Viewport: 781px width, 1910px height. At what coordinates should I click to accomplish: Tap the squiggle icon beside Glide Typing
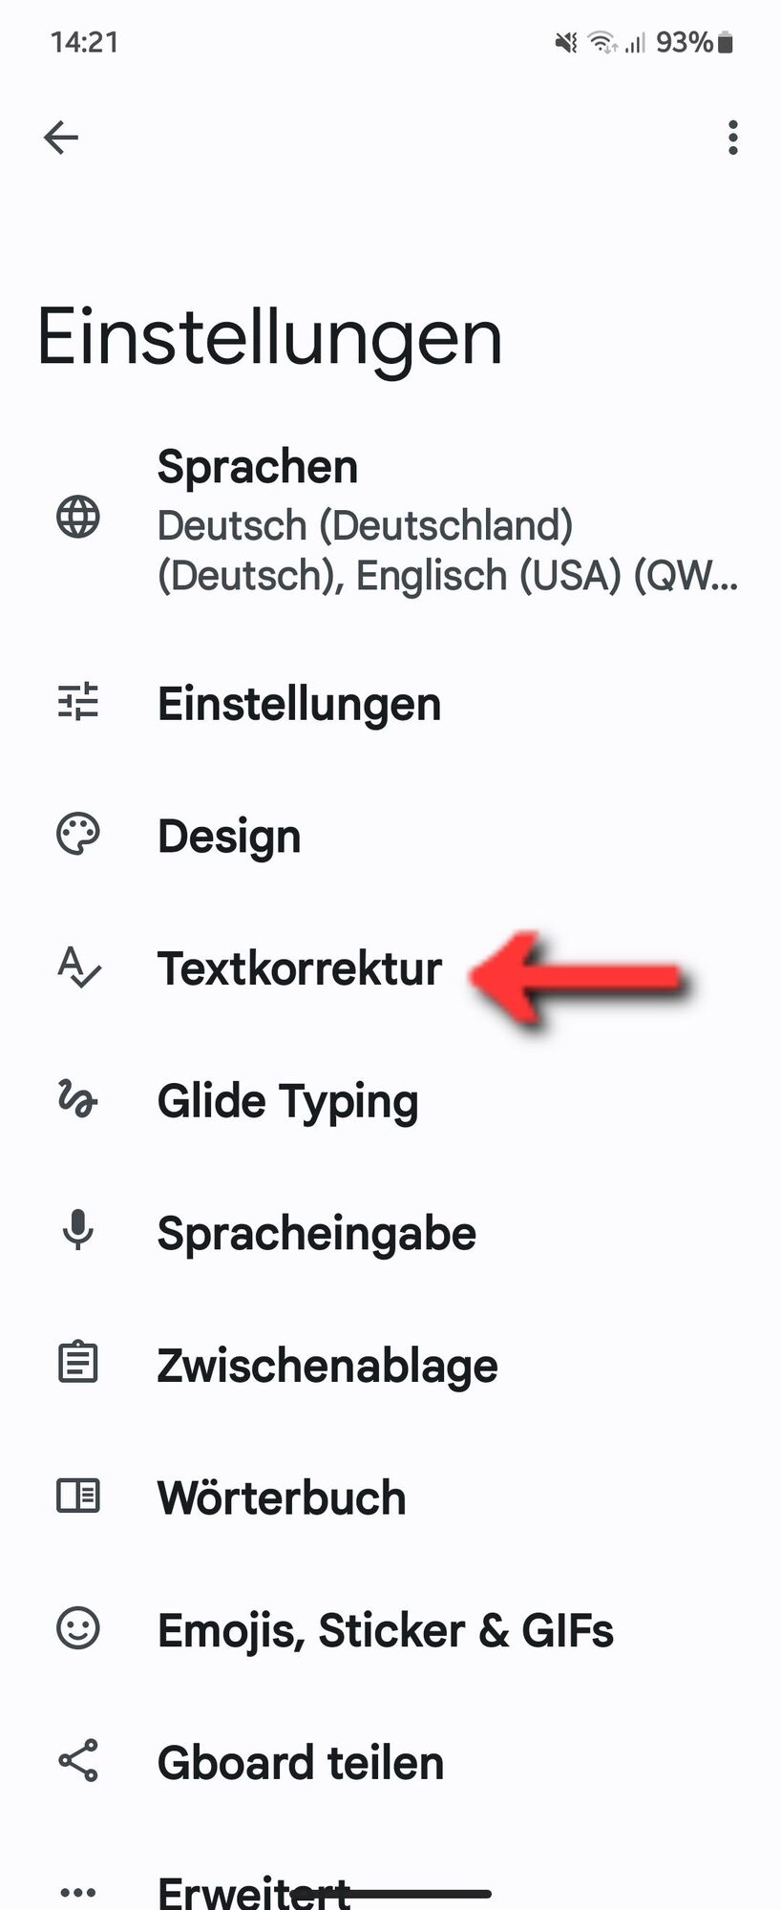[77, 1098]
